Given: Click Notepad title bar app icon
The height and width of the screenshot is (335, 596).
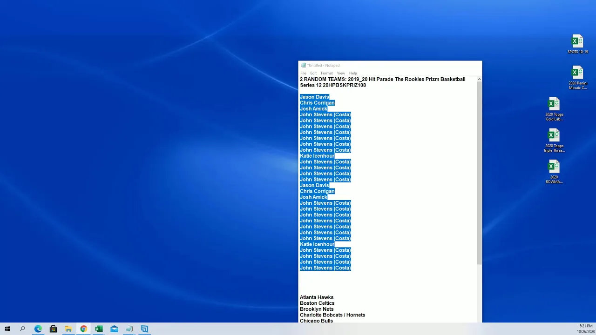Looking at the screenshot, I should click(x=304, y=66).
